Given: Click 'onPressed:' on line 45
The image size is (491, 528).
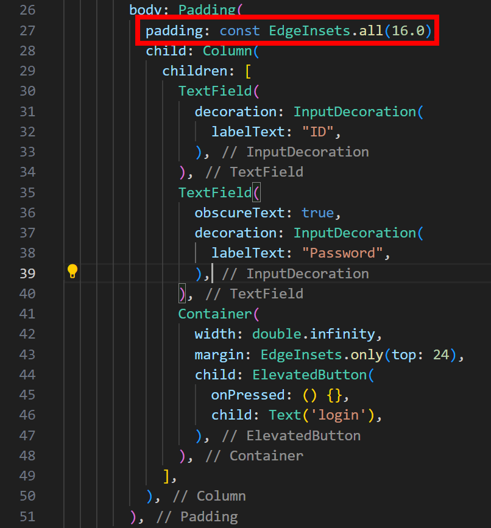Looking at the screenshot, I should tap(251, 395).
